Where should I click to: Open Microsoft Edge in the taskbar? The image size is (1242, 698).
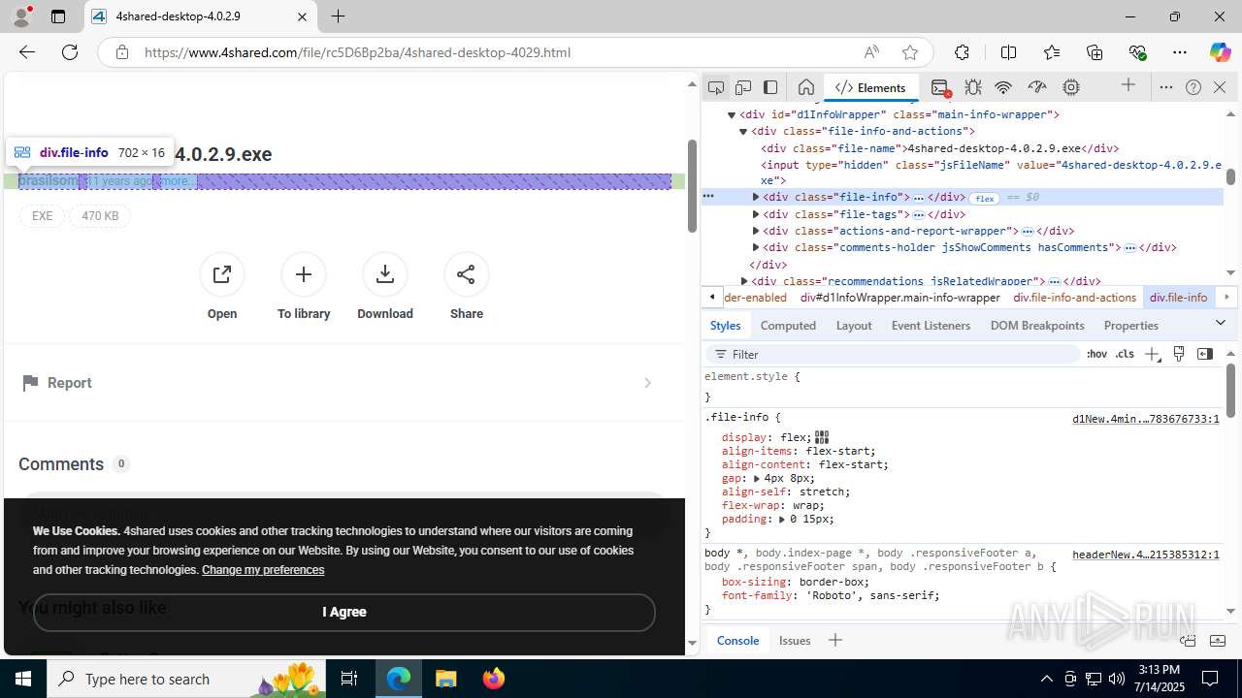coord(399,679)
